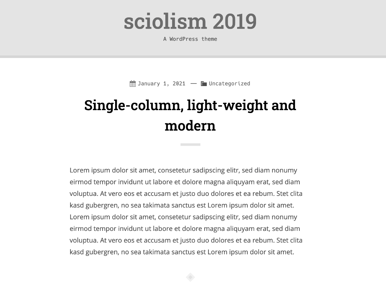Click the dark border line under the header

tap(193, 57)
